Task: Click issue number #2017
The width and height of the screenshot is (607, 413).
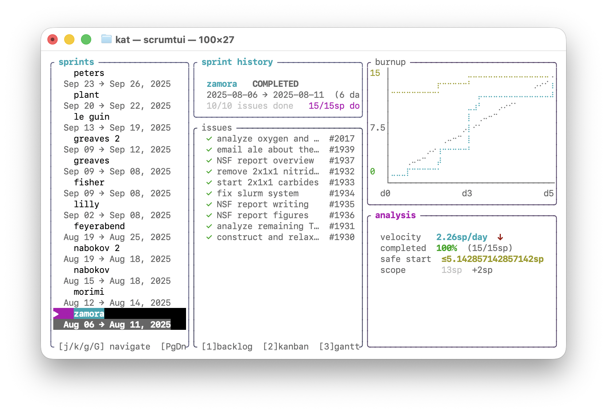Action: 342,139
